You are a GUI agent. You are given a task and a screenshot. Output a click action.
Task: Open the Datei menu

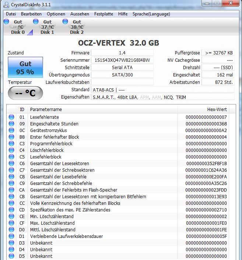click(11, 14)
